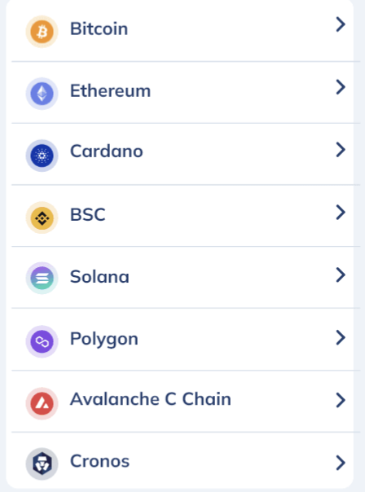Viewport: 365px width, 492px height.
Task: Open the Polygon row chevron arrow
Action: point(341,337)
